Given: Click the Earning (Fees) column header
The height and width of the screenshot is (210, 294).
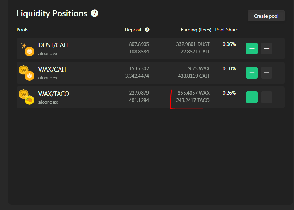Looking at the screenshot, I should [196, 30].
